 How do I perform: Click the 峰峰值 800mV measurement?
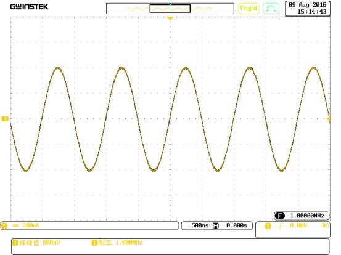coord(39,243)
